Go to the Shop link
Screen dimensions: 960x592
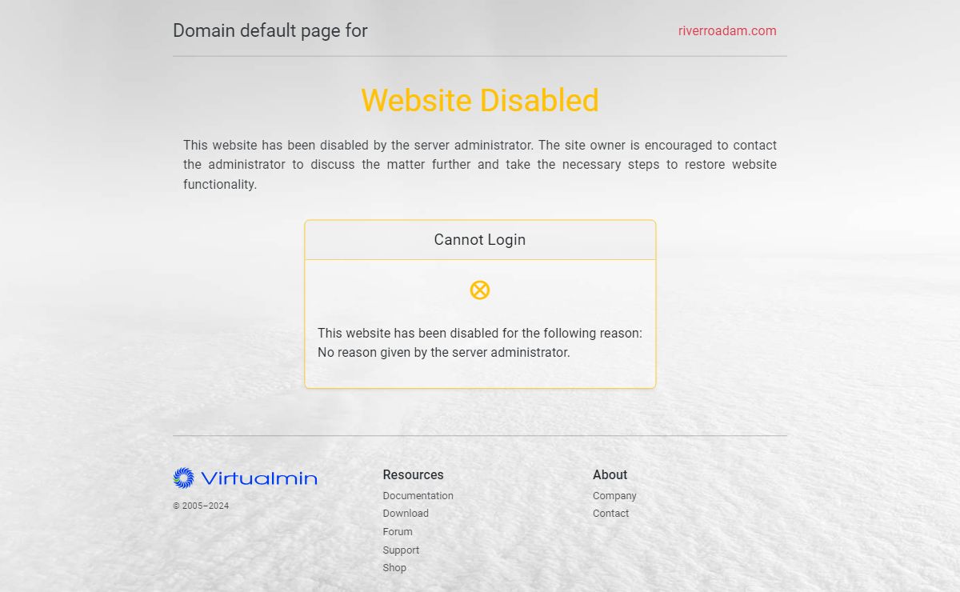tap(394, 568)
